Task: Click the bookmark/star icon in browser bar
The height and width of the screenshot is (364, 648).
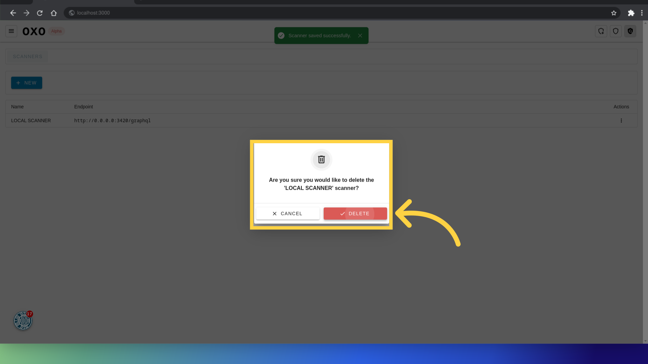Action: point(614,12)
